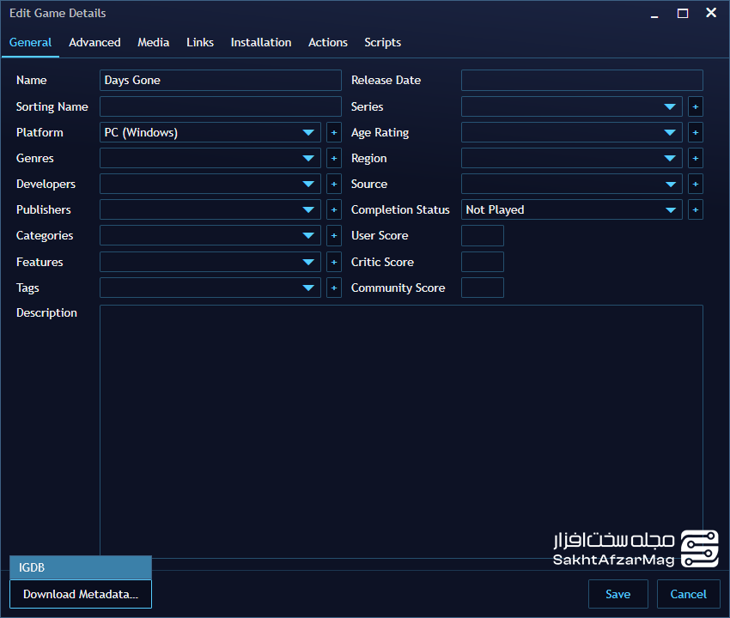730x618 pixels.
Task: Add new series with plus button
Action: pyautogui.click(x=695, y=106)
